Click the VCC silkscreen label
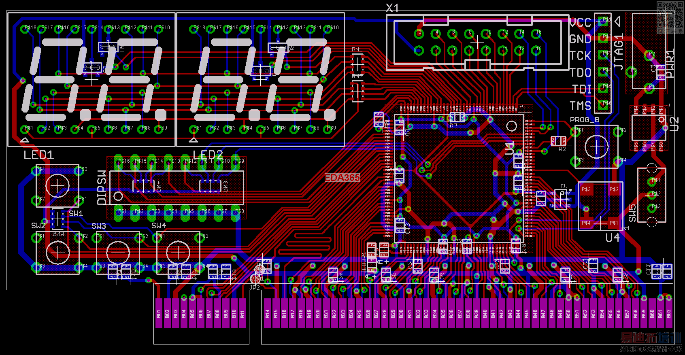 tap(580, 23)
